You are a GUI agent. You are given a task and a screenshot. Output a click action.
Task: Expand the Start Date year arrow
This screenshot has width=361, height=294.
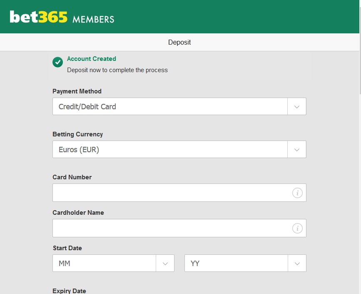coord(296,263)
